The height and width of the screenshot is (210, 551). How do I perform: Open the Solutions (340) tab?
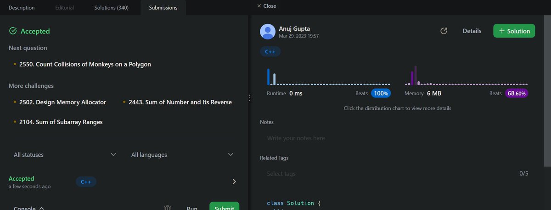[x=112, y=8]
